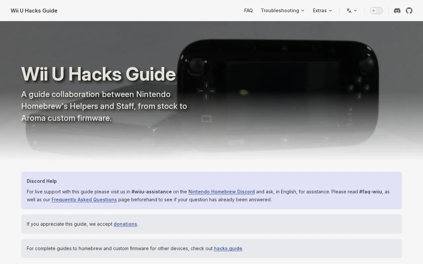The width and height of the screenshot is (423, 264).
Task: Open the Nintendo Homebrew Discord link
Action: (221, 192)
